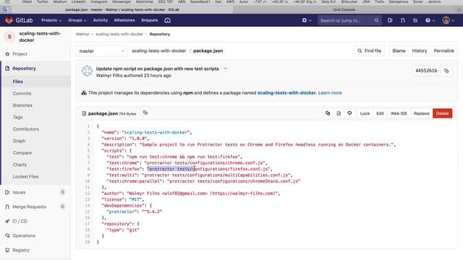Open the user avatar menu
The image size is (463, 260).
point(448,20)
